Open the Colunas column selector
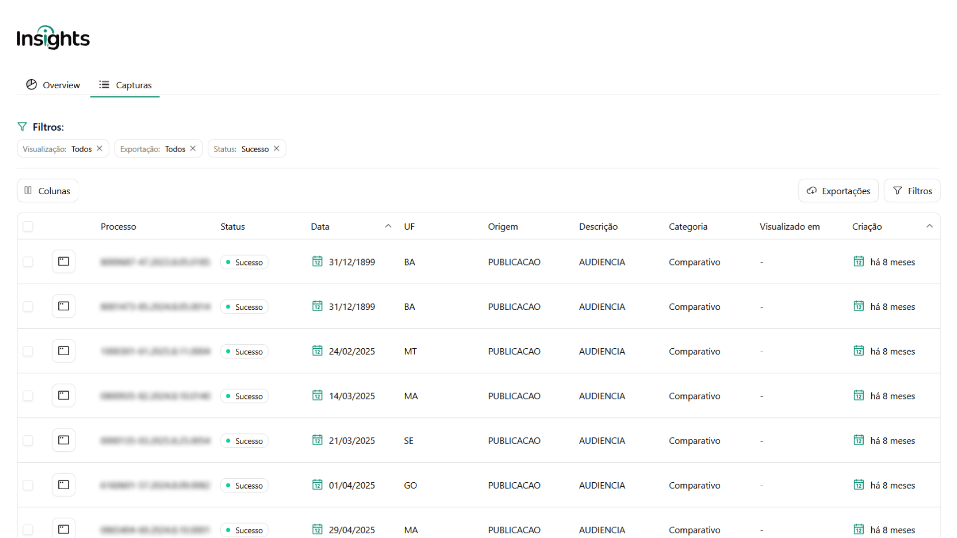This screenshot has height=538, width=957. (x=47, y=191)
